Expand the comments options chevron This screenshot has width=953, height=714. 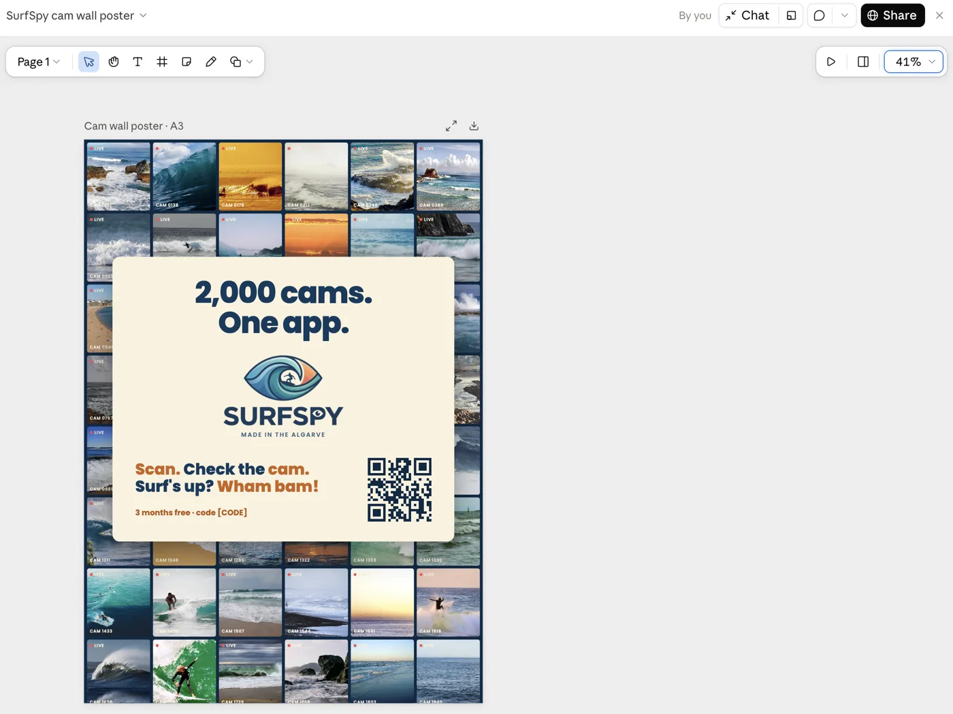pos(844,15)
